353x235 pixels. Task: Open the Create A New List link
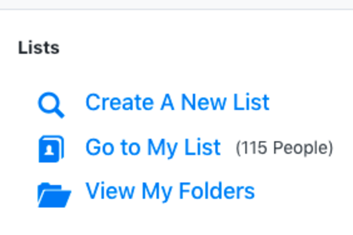pos(177,102)
